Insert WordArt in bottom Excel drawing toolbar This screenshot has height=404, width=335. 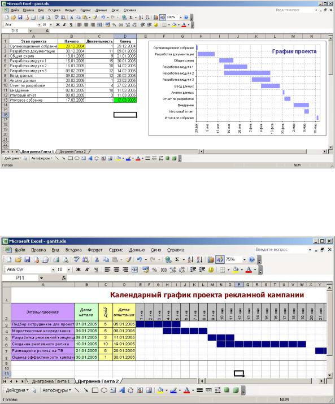tap(122, 390)
